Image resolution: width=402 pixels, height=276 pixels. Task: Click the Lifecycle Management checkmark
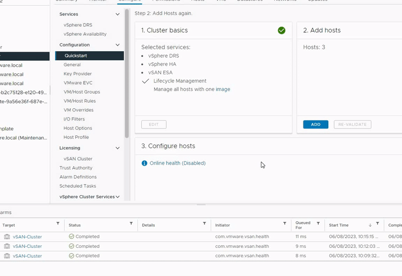tap(145, 81)
